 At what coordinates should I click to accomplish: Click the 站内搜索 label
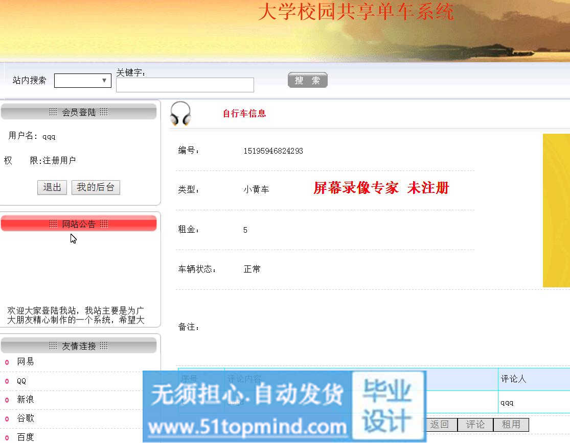(30, 80)
